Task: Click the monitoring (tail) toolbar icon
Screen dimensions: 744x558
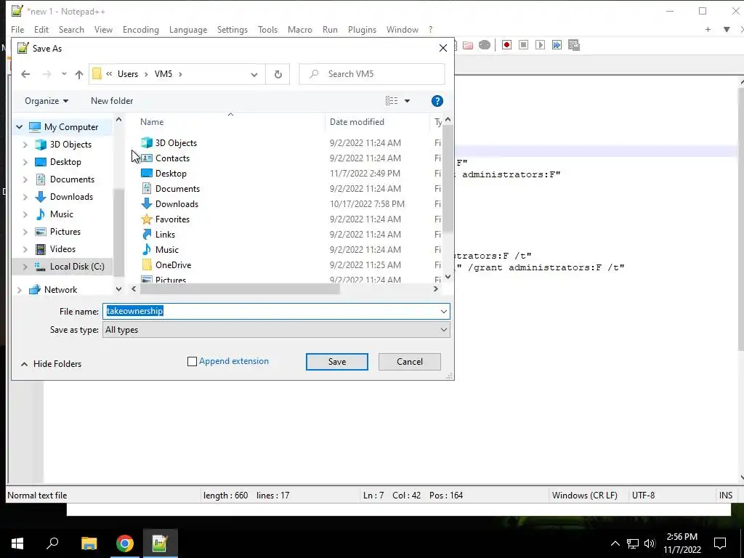Action: pos(485,45)
